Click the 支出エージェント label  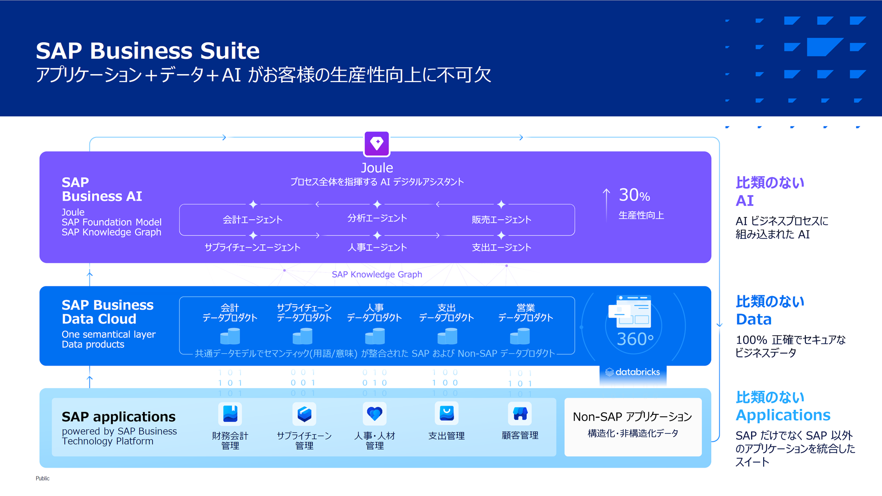coord(501,248)
